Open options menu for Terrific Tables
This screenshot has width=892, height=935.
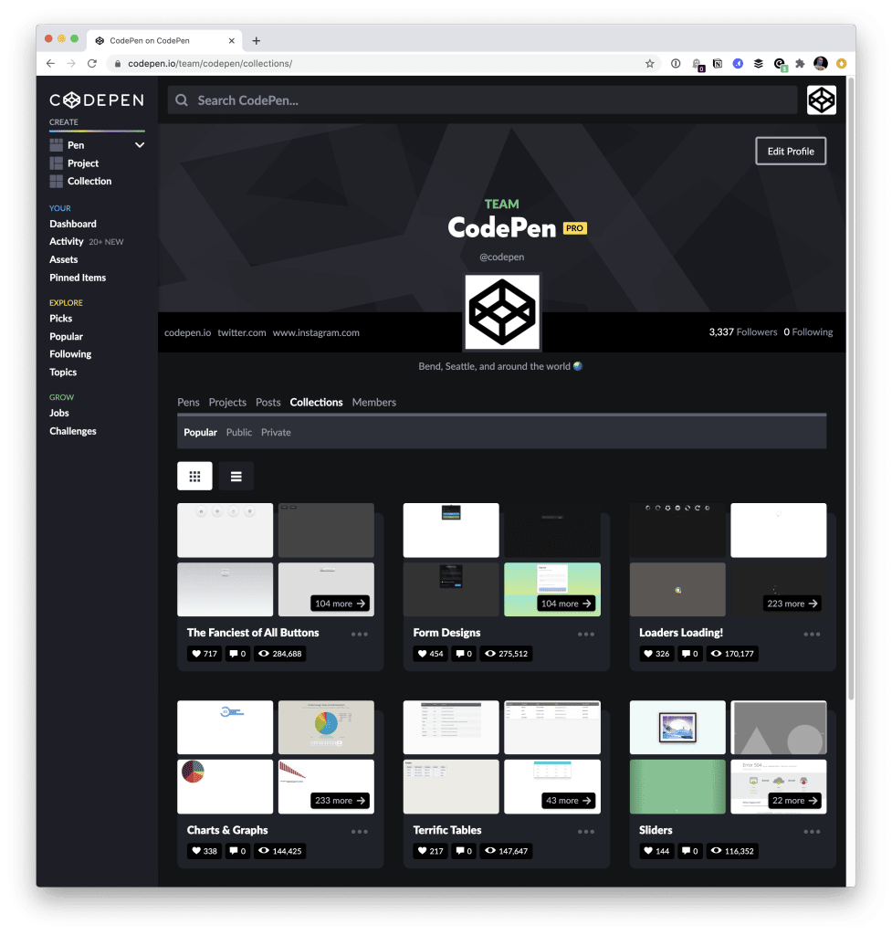click(x=586, y=831)
